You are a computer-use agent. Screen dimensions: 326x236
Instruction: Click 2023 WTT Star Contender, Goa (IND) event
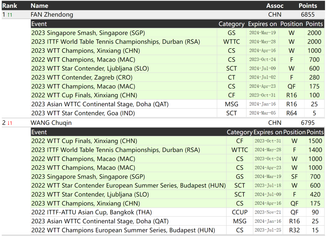pyautogui.click(x=83, y=113)
